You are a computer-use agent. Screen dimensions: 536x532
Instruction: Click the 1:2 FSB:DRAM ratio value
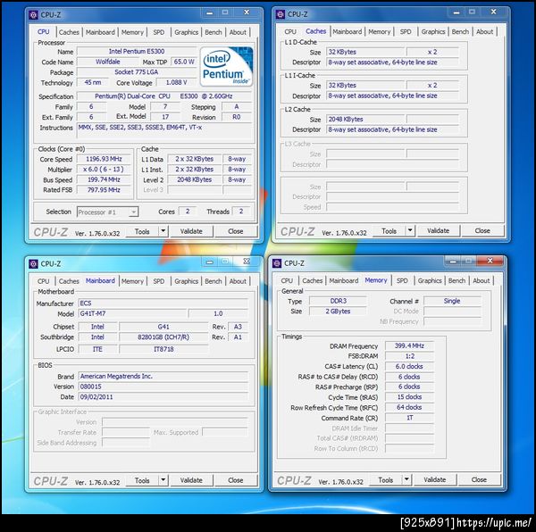[x=409, y=356]
